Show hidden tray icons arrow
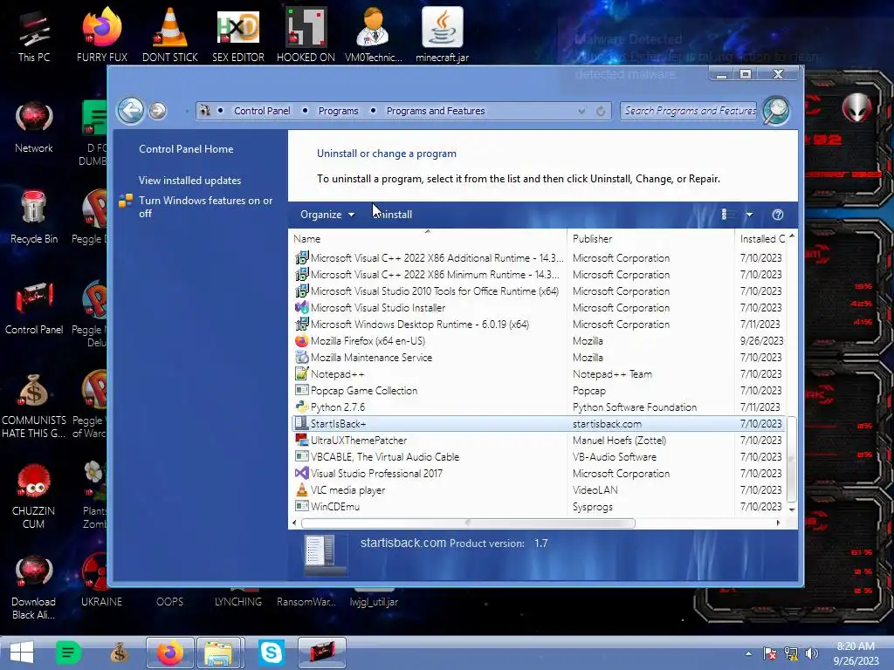Image resolution: width=894 pixels, height=670 pixels. (x=748, y=653)
